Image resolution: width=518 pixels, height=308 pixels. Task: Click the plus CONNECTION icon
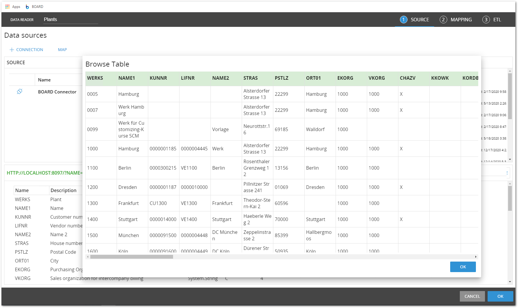tap(12, 50)
